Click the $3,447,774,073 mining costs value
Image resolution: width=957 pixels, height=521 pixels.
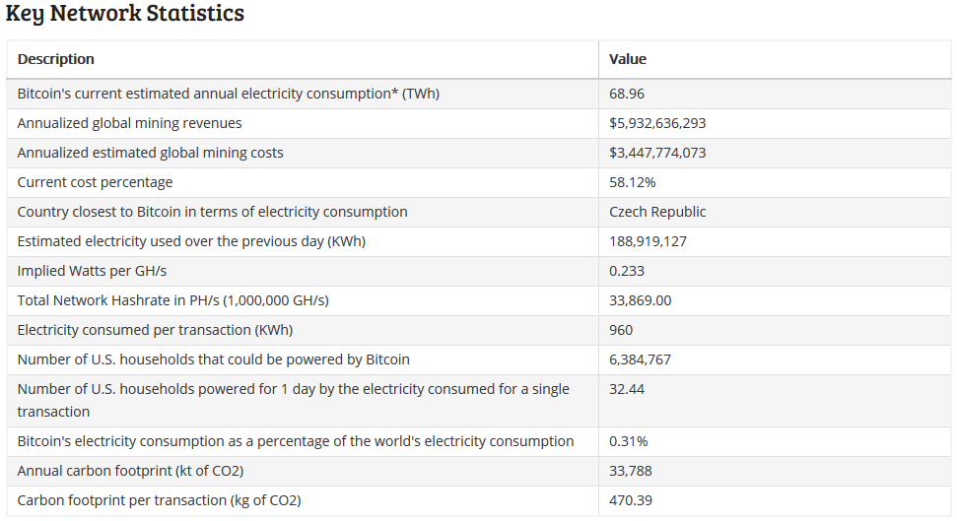tap(657, 153)
